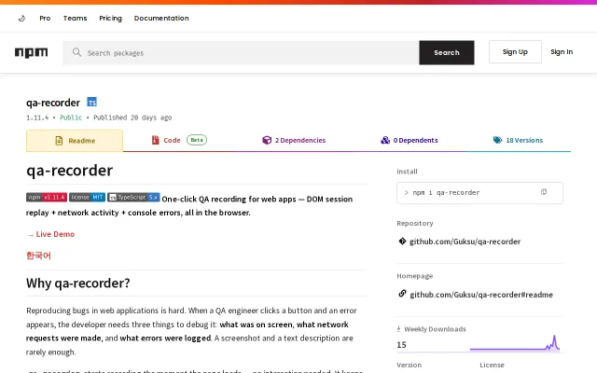
Task: Click the npm logo
Action: click(x=31, y=52)
